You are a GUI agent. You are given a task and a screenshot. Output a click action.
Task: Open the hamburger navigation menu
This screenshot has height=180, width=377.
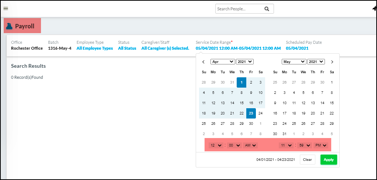click(6, 8)
